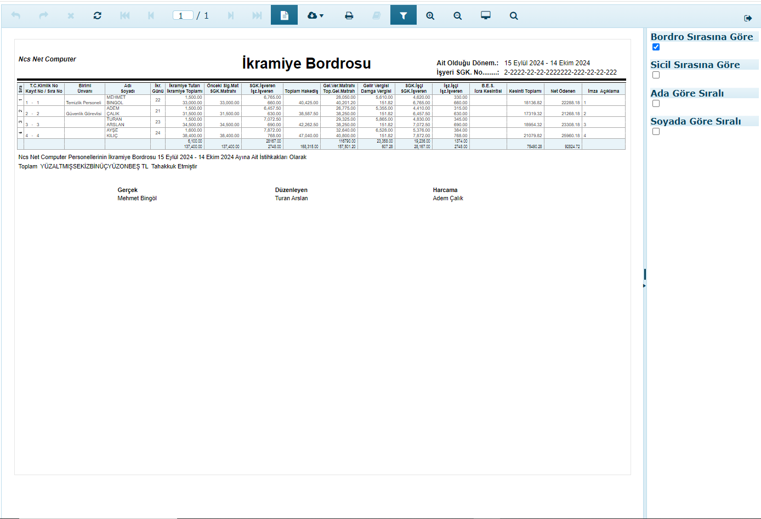This screenshot has width=761, height=519.
Task: Click the amount in words YÜZALTMIŞSEKİZBİNÜÇYÜZONBEŞ TL
Action: click(x=94, y=167)
